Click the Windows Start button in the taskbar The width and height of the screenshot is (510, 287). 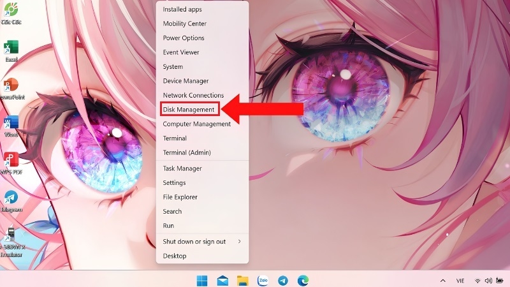click(x=202, y=281)
